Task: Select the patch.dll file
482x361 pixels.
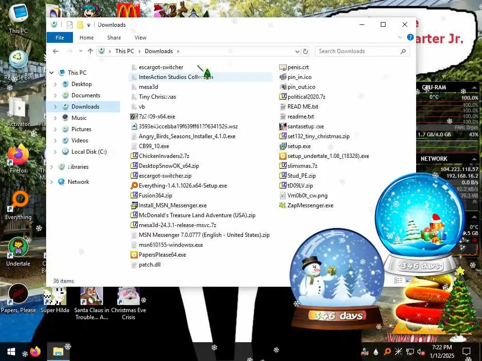Action: 149,265
